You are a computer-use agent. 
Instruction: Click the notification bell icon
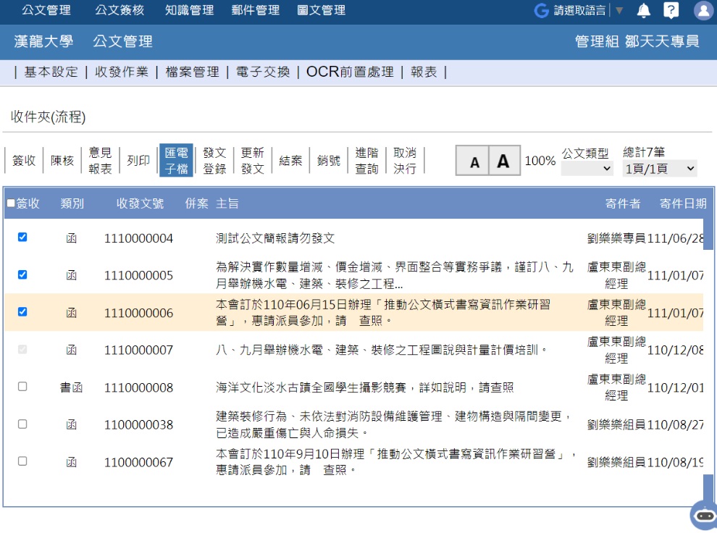click(643, 10)
